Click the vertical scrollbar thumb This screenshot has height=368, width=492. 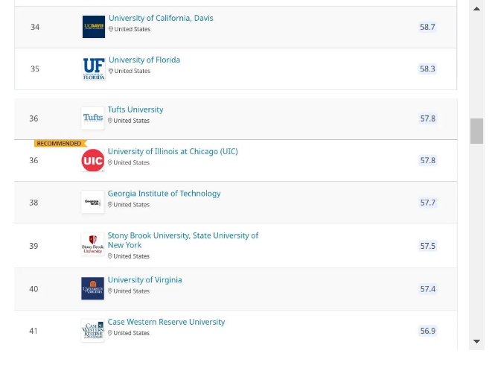(476, 131)
